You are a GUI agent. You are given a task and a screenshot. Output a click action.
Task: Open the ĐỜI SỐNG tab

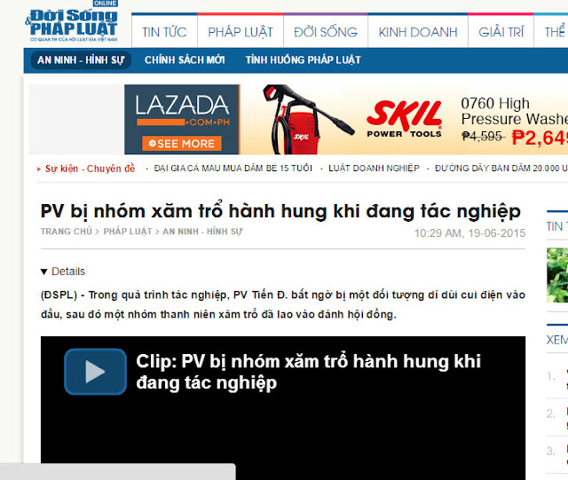point(326,32)
